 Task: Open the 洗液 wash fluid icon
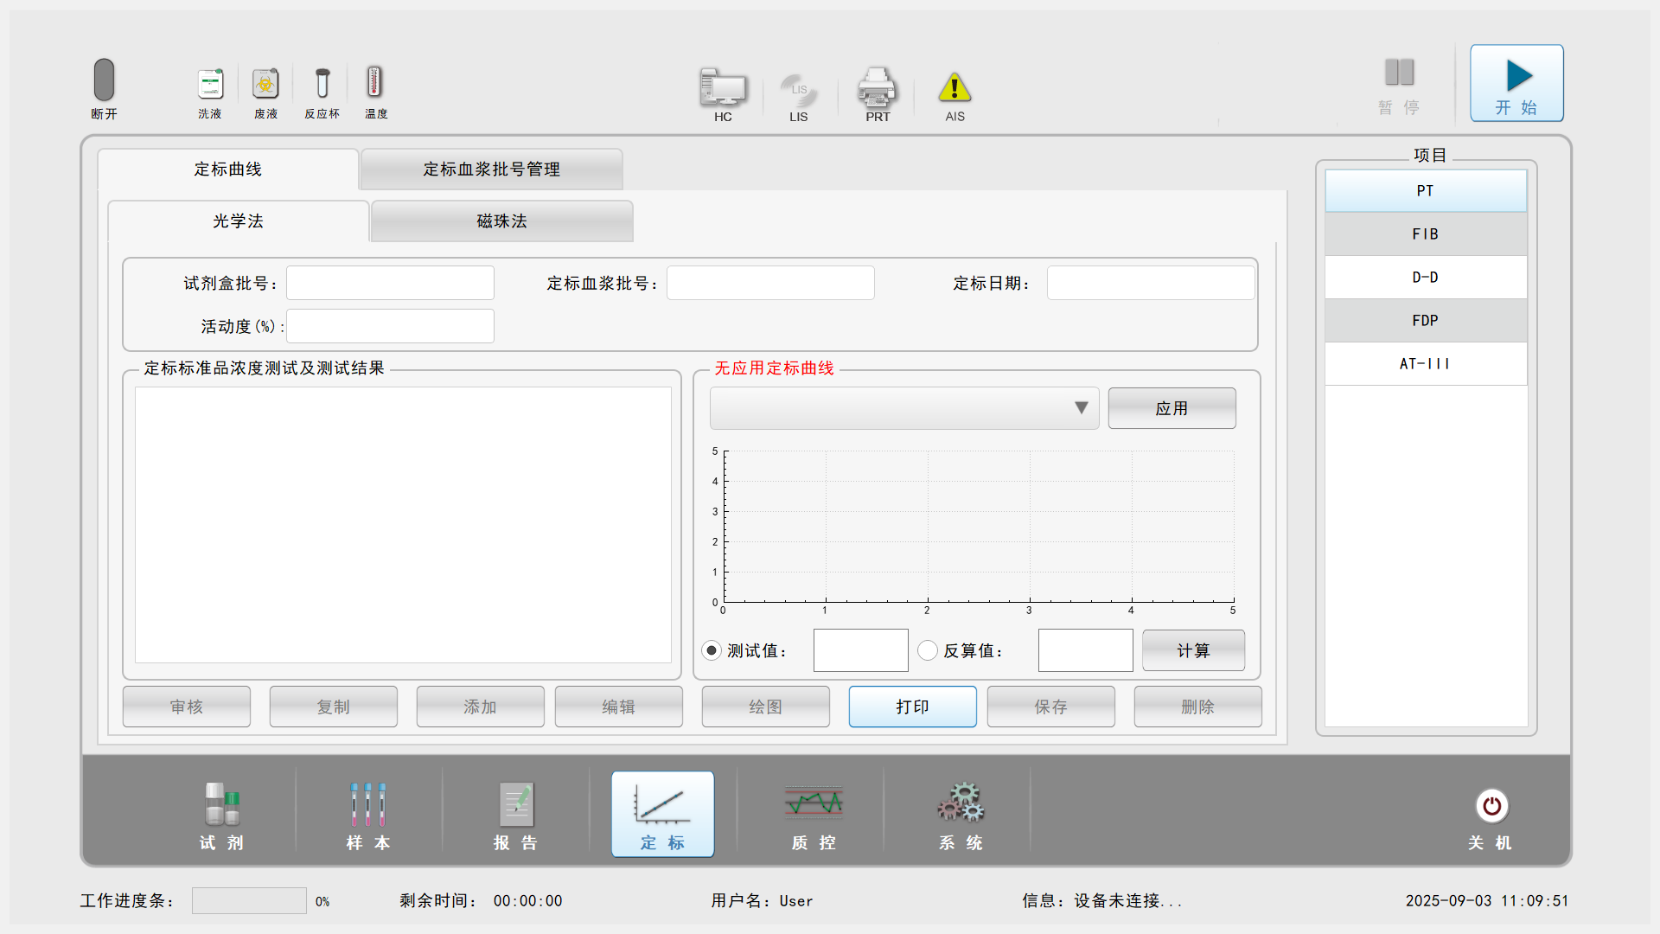[x=210, y=84]
